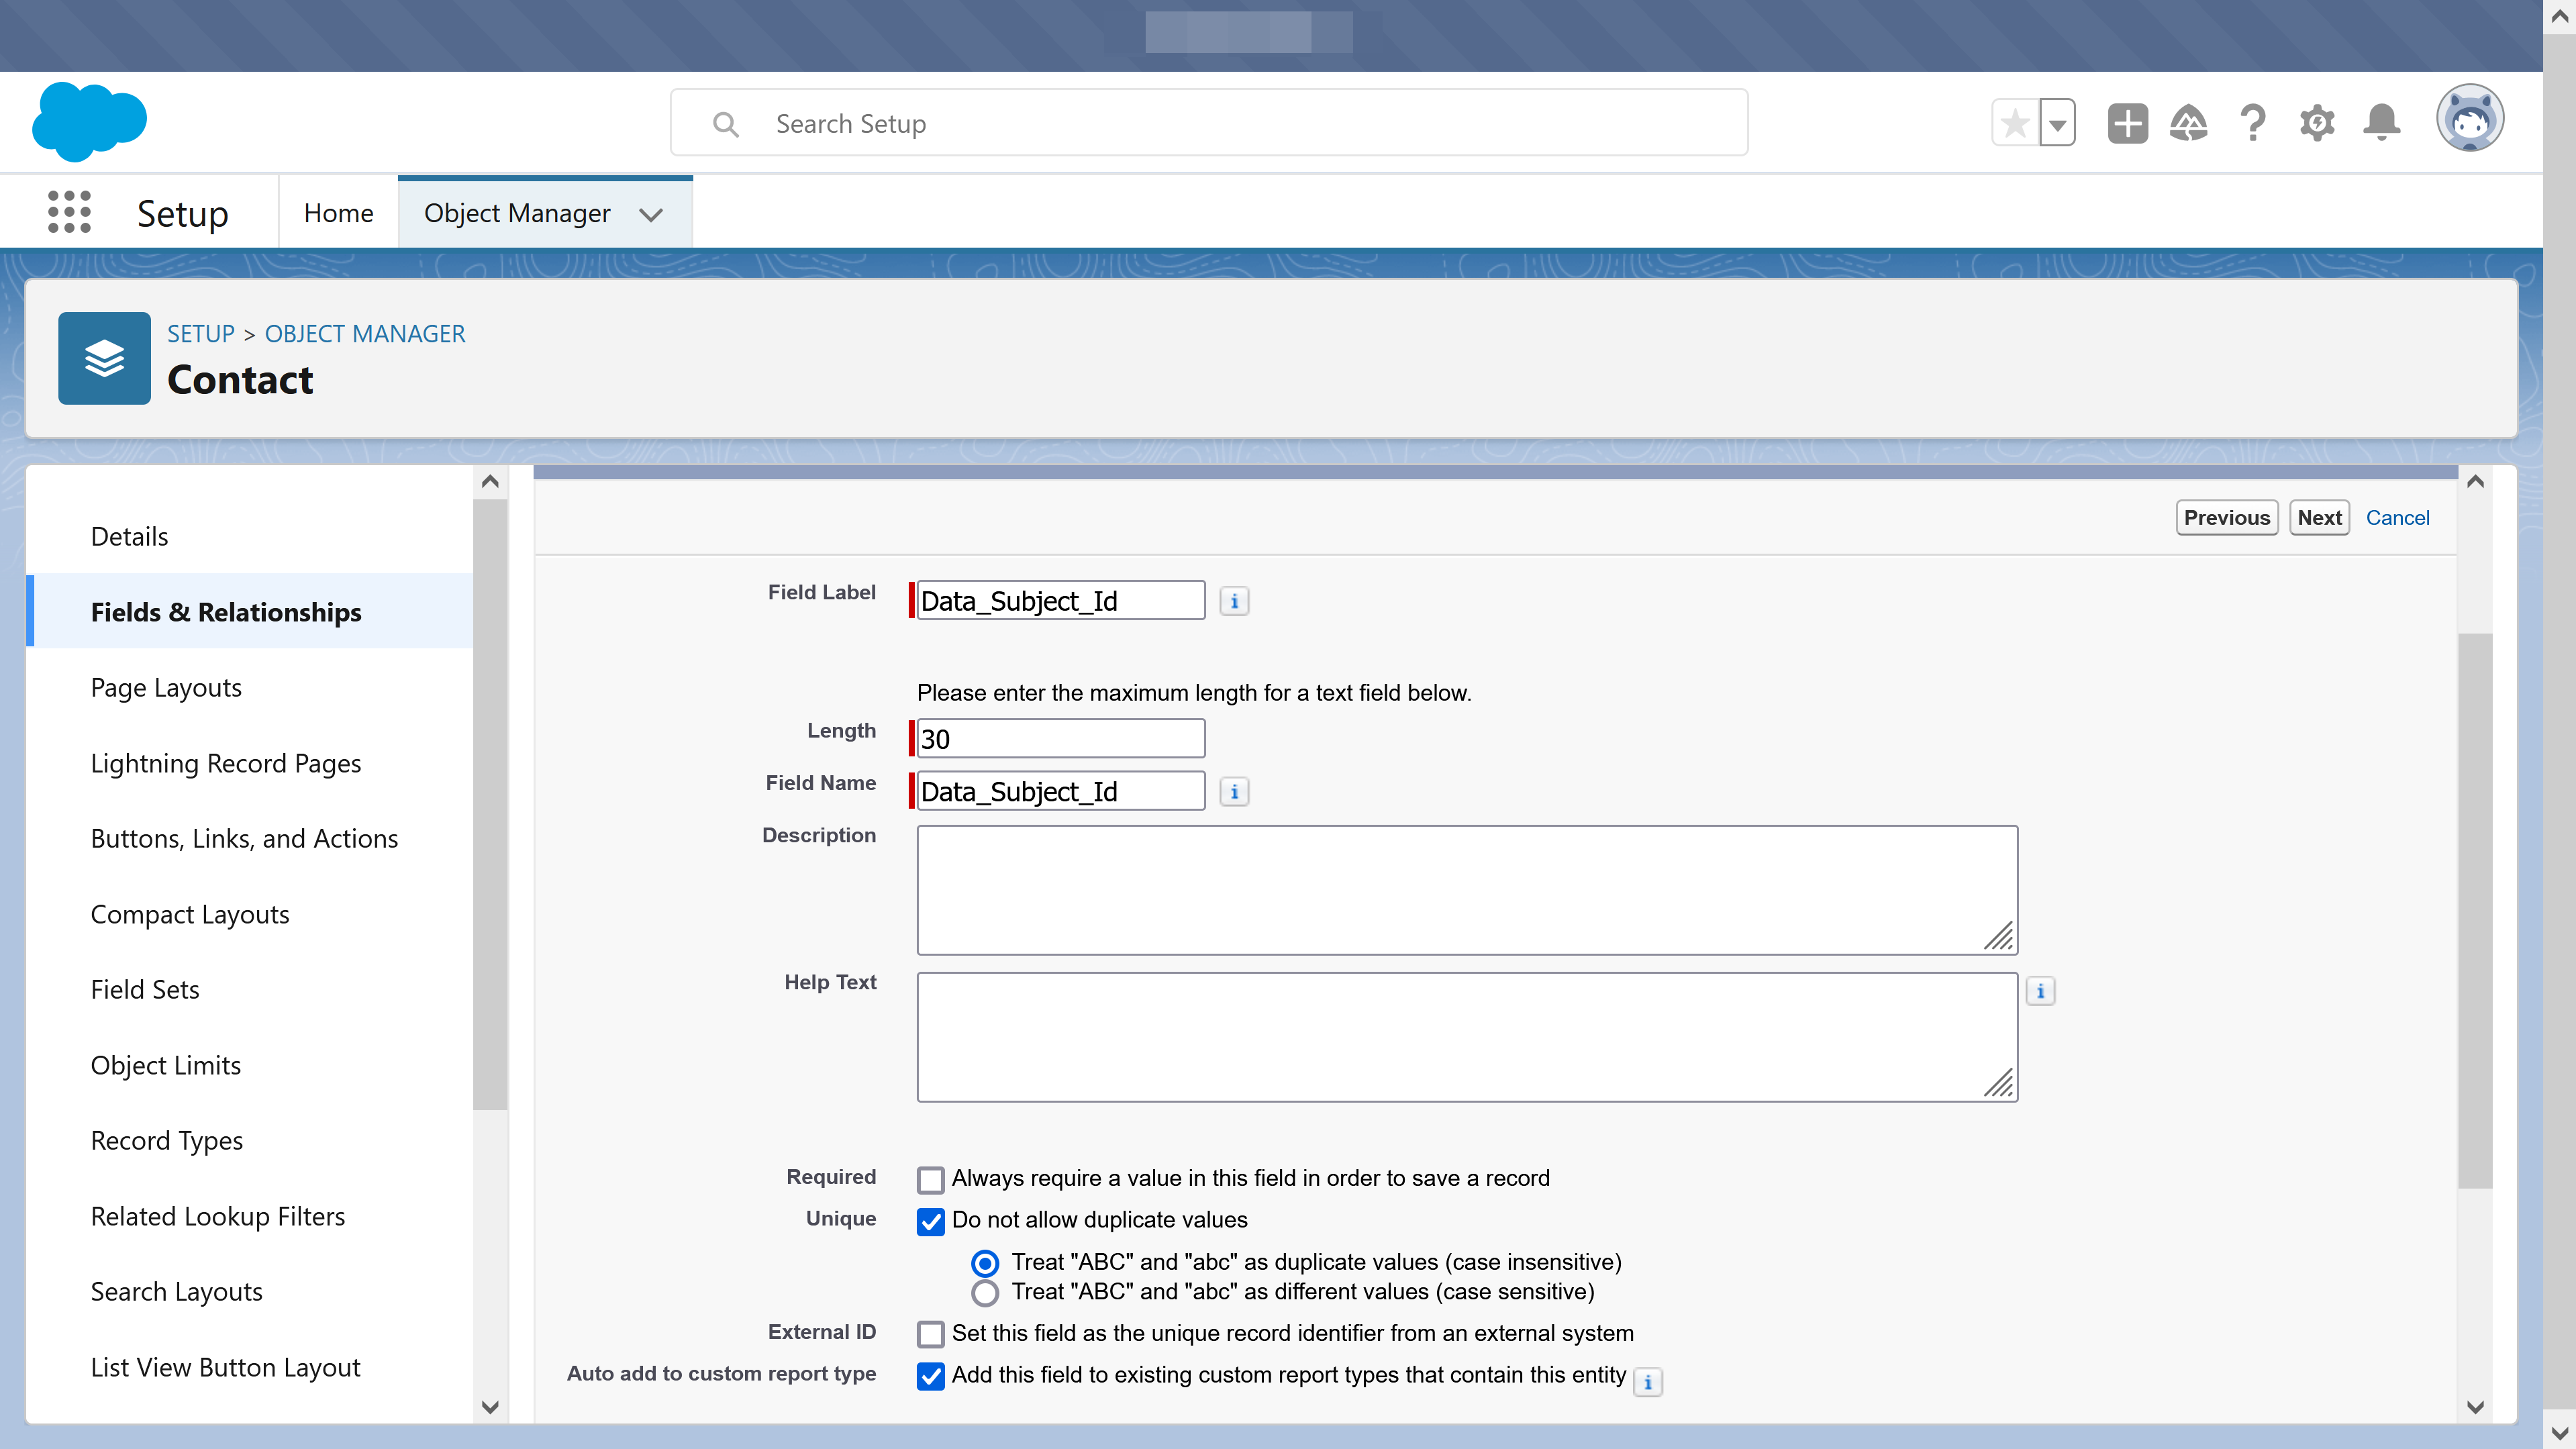Open the App Launcher grid
The width and height of the screenshot is (2576, 1449).
tap(69, 211)
